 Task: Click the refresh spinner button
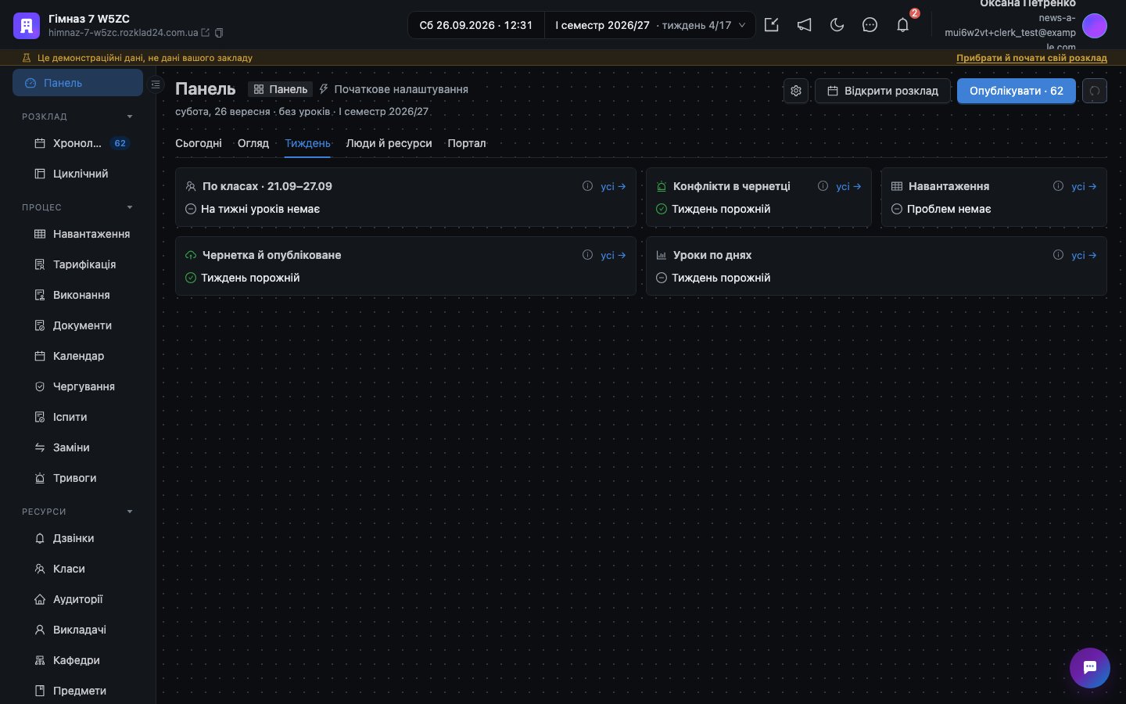coord(1095,91)
